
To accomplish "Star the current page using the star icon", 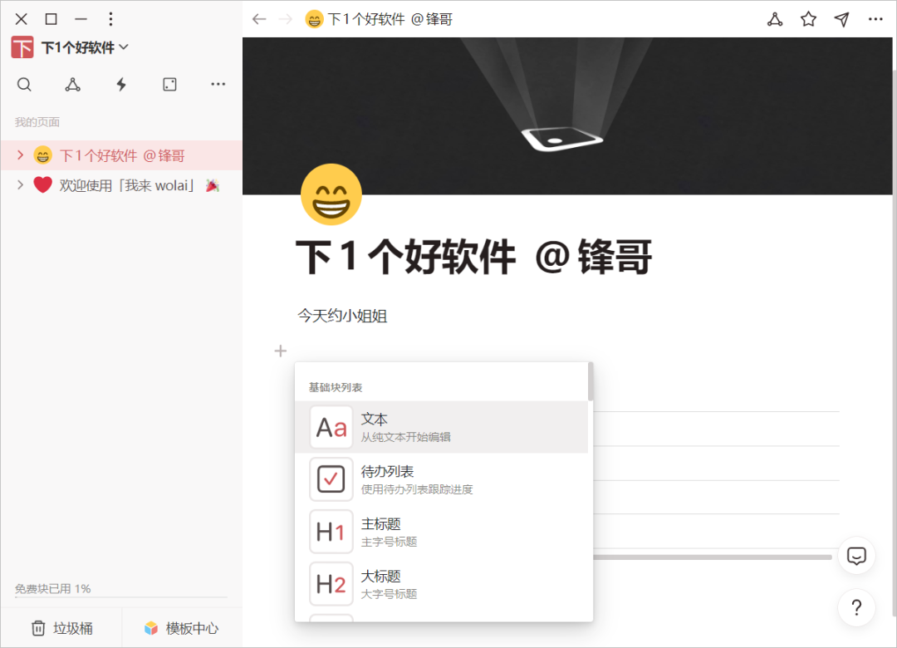I will [808, 18].
